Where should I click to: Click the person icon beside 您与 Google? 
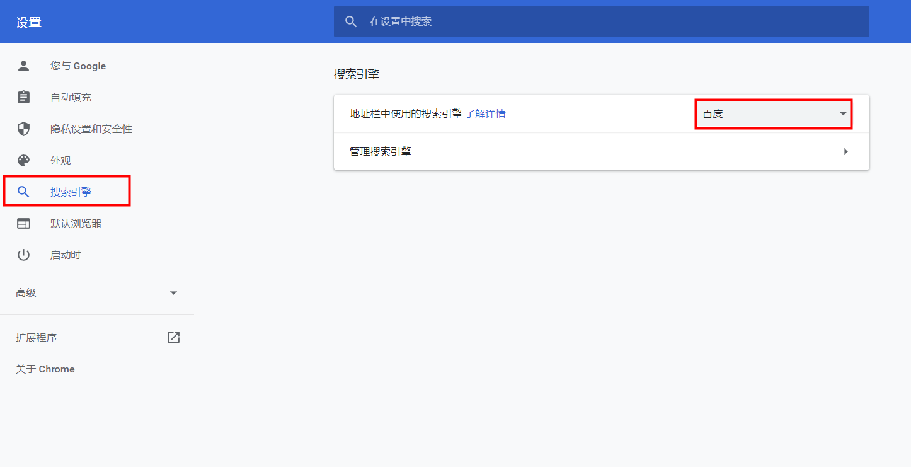pos(23,66)
